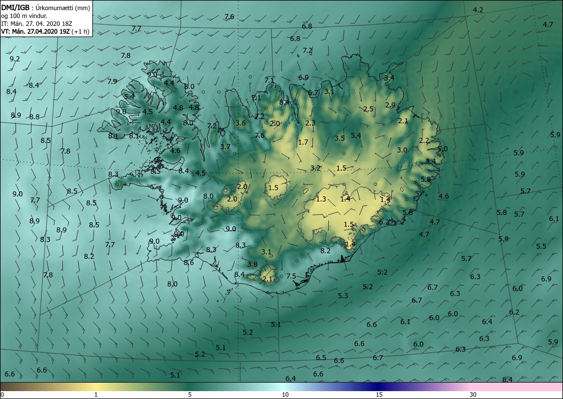The height and width of the screenshot is (399, 563).
Task: Click the 'DMI/IGB : Úrkomumætti (mm)' title text
Action: [x=46, y=8]
